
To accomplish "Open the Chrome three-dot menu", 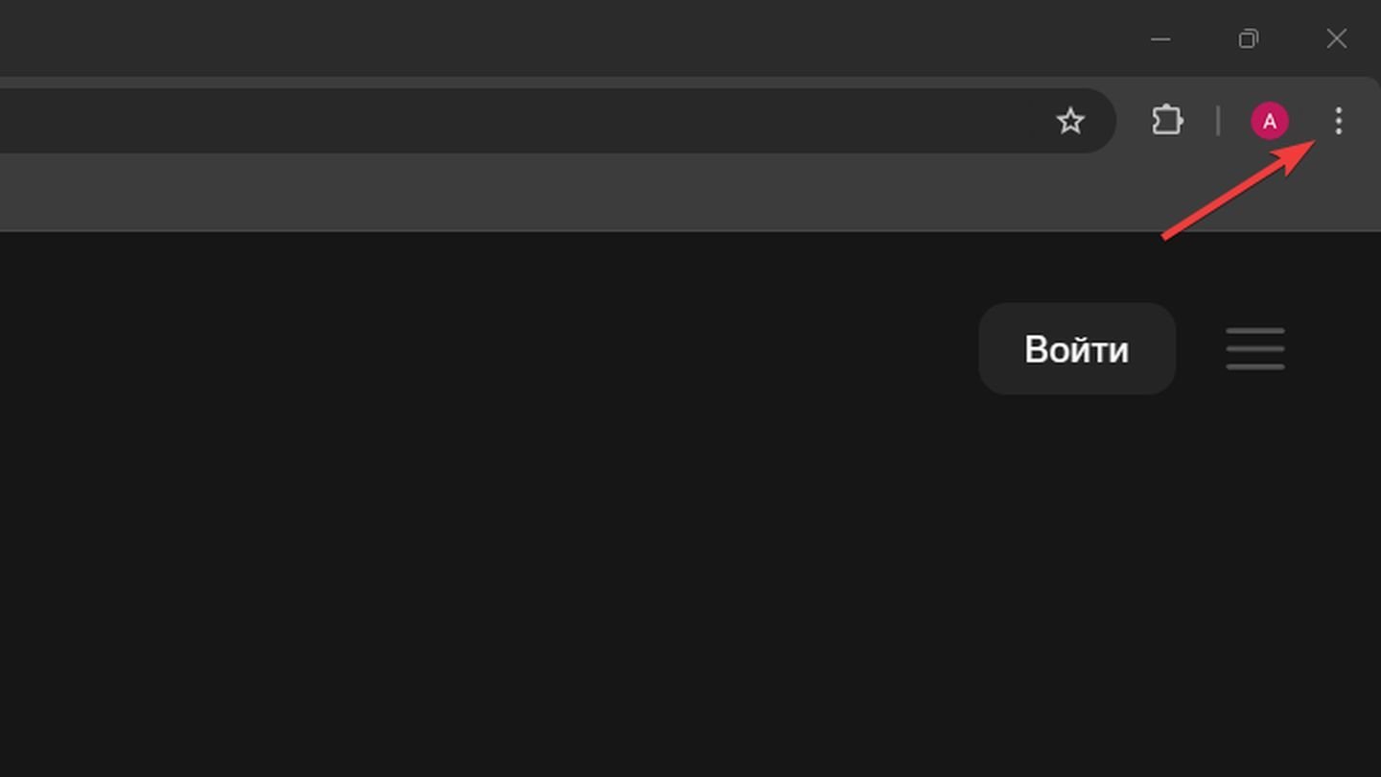I will (1338, 121).
